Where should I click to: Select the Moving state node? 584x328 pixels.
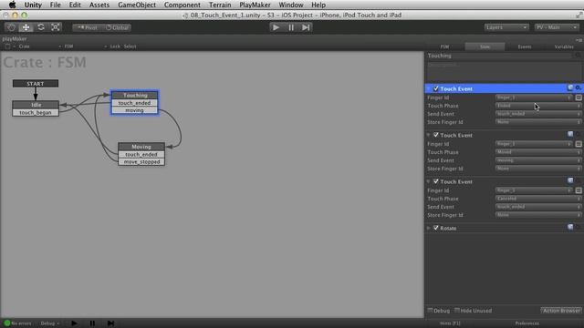(141, 147)
